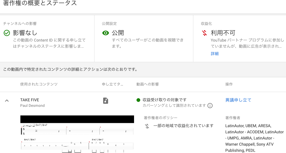
Task: Open the 詳細 link under 利用不可
Action: (215, 54)
